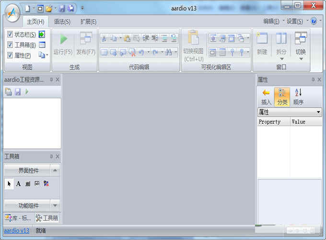Click the paste clipboard icon in 代码编辑

(127, 38)
